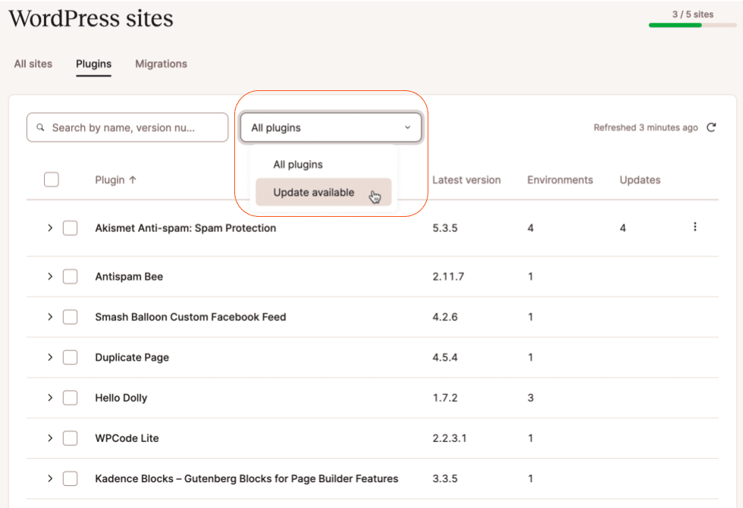
Task: Select the Plugins tab
Action: [93, 64]
